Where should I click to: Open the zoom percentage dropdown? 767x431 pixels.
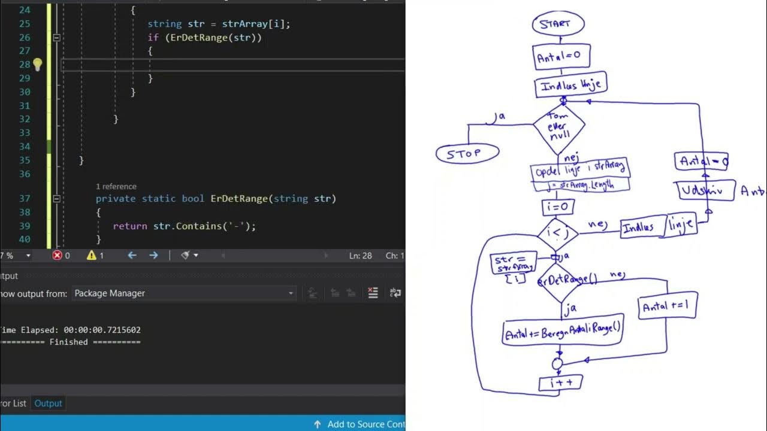pos(28,256)
